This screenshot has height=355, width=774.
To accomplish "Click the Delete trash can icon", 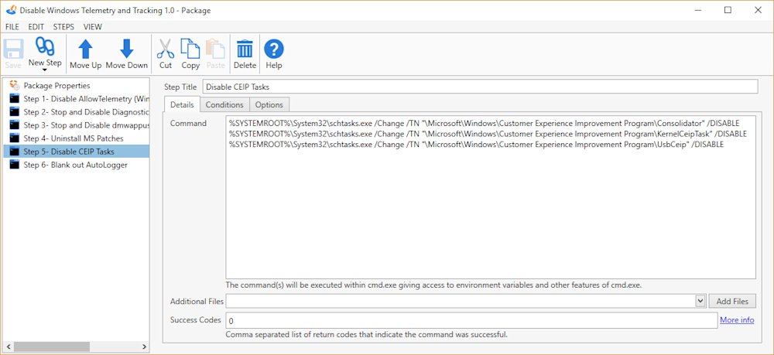I will click(245, 49).
